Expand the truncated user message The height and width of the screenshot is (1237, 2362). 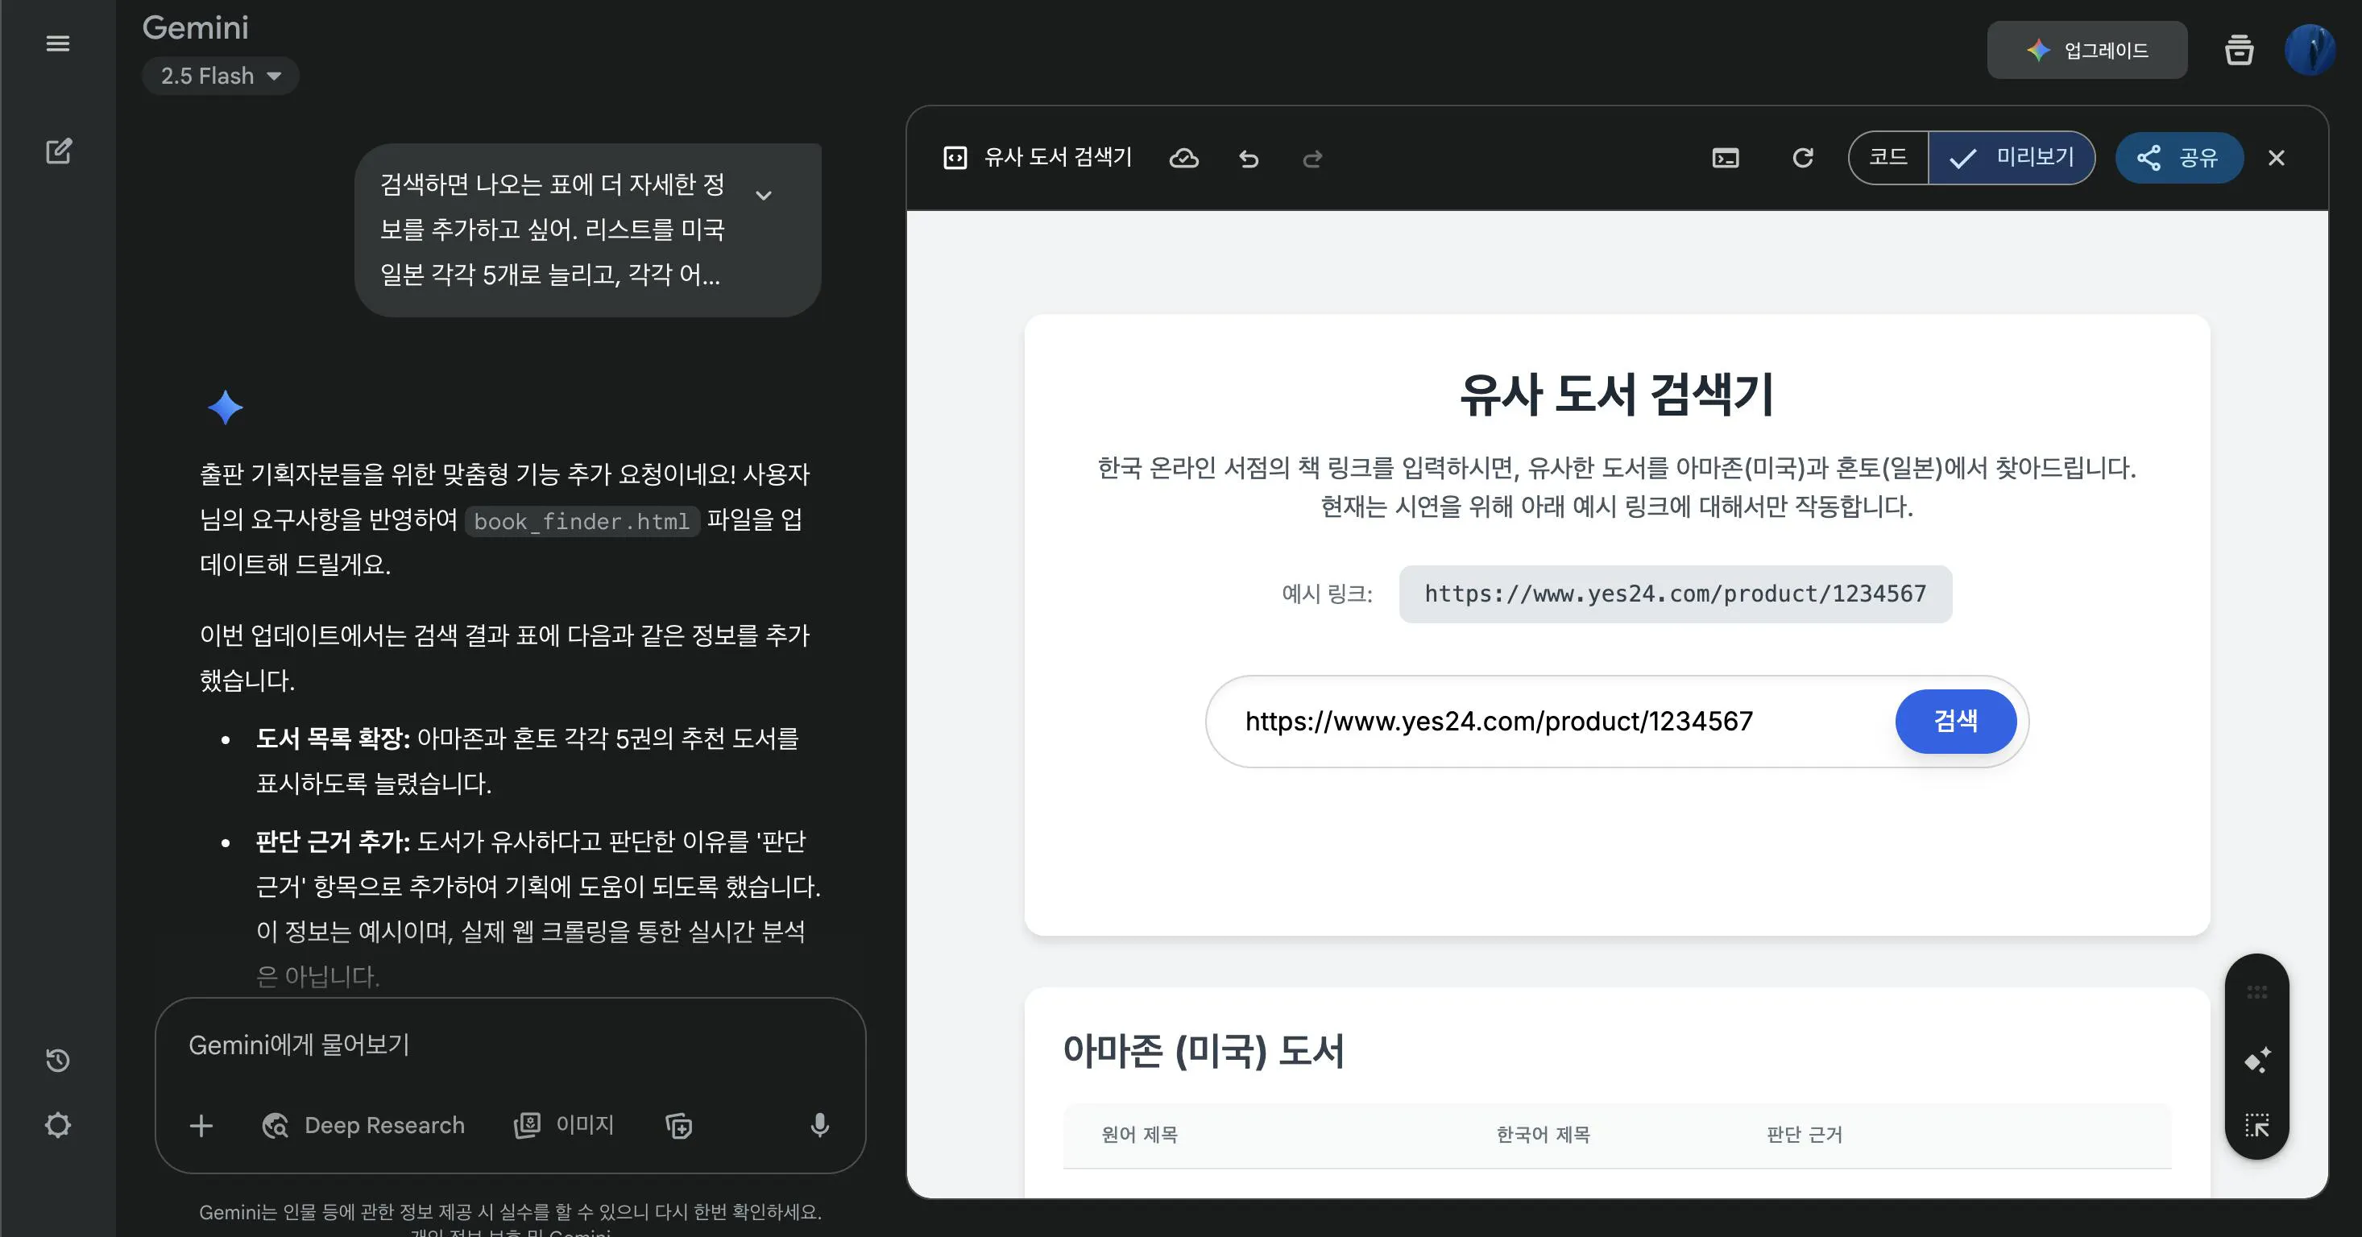pyautogui.click(x=764, y=193)
